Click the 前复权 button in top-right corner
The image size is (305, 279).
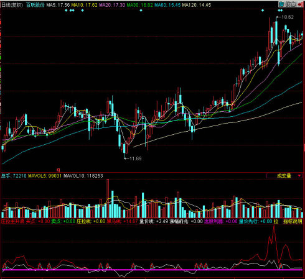click(x=291, y=4)
